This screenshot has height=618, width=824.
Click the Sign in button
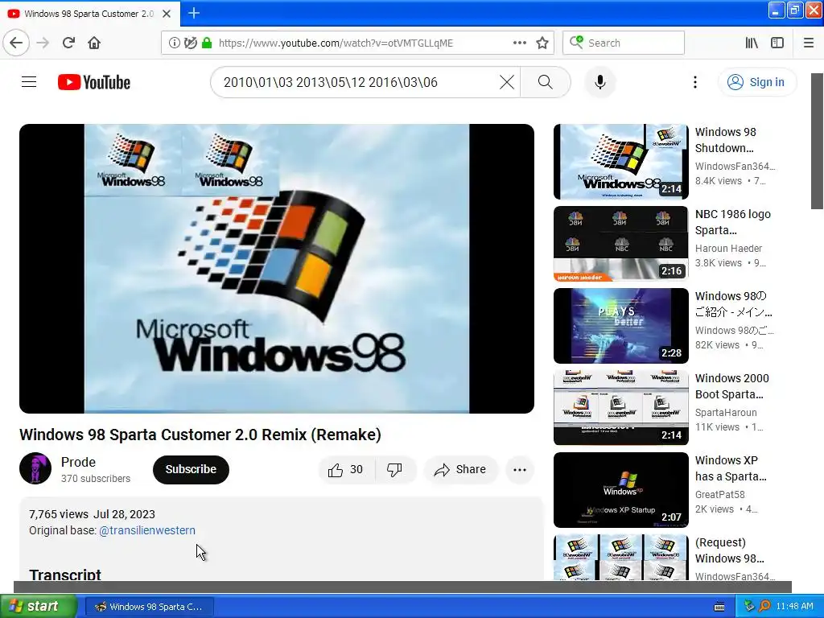pos(756,82)
